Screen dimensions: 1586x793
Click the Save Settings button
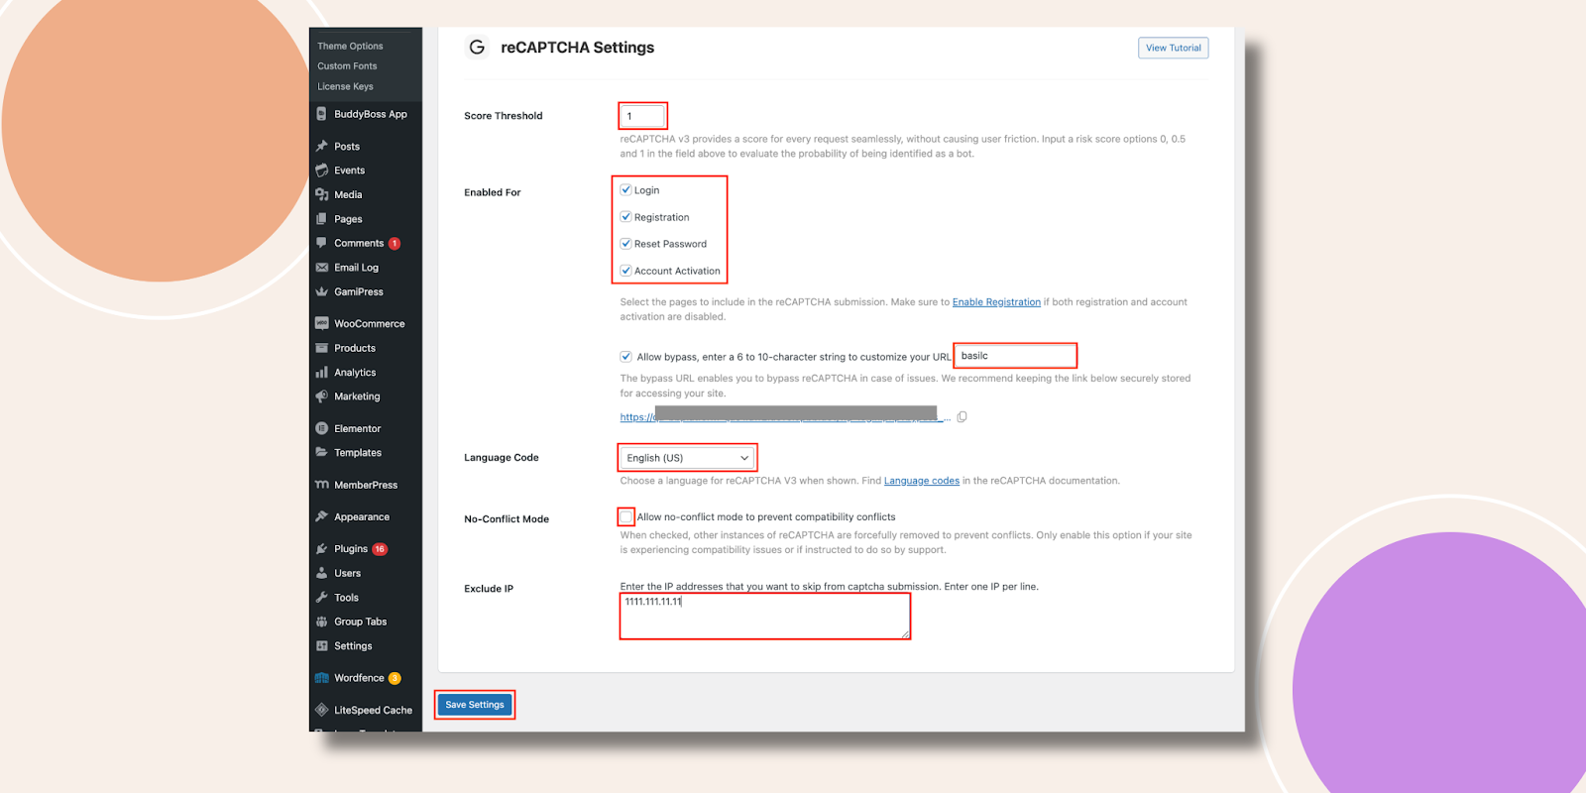(475, 705)
